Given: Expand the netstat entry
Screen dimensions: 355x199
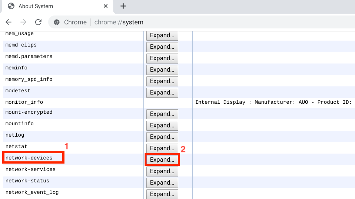Looking at the screenshot, I should tap(162, 148).
